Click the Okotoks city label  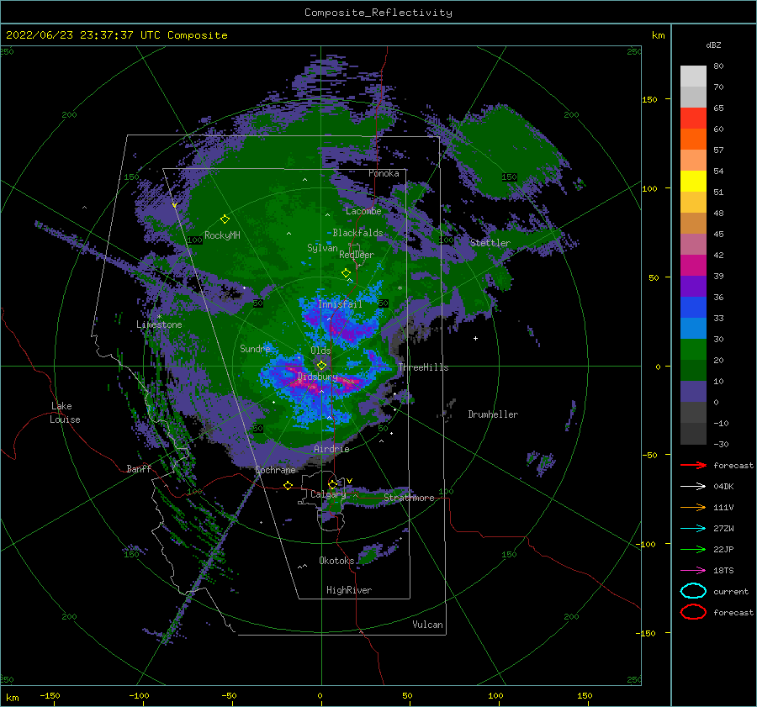pyautogui.click(x=336, y=561)
